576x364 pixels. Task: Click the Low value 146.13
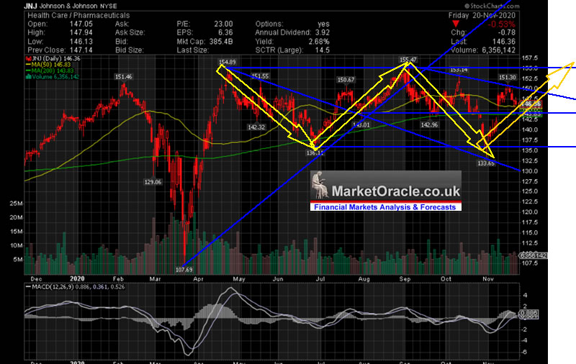click(x=81, y=42)
